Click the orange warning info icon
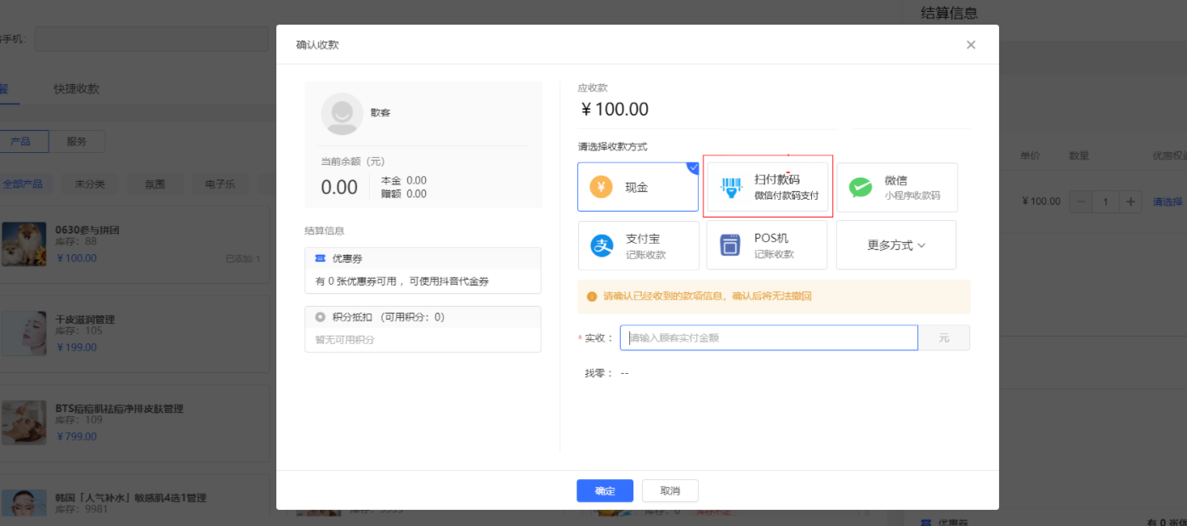Screen dimensions: 1187x526 point(592,297)
